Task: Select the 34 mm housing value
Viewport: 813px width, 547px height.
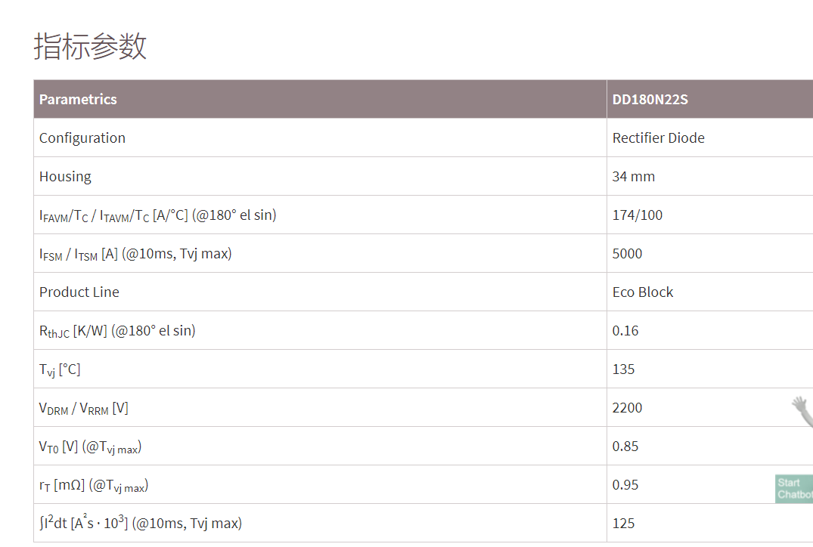Action: pyautogui.click(x=633, y=176)
